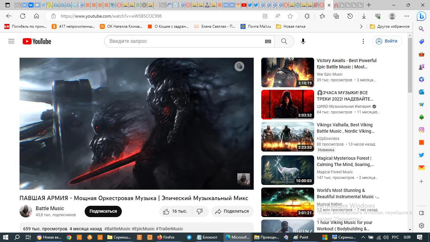Open the YouTube guide hamburger menu
The height and width of the screenshot is (242, 430).
pyautogui.click(x=11, y=41)
